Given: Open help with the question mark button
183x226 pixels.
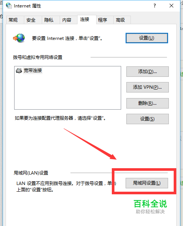Looking at the screenshot, I should point(155,6).
